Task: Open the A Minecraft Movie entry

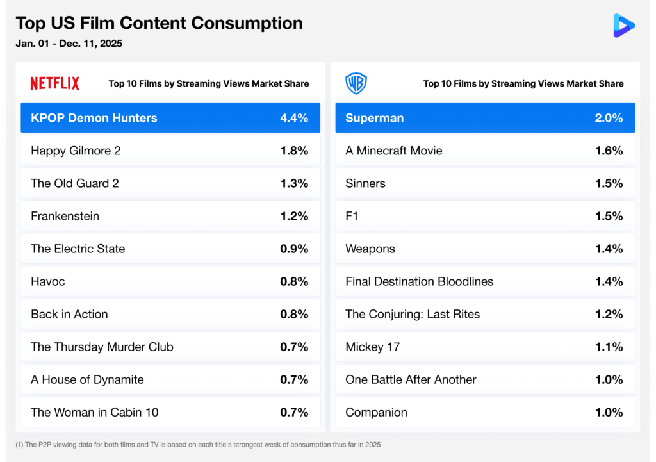Action: tap(485, 151)
